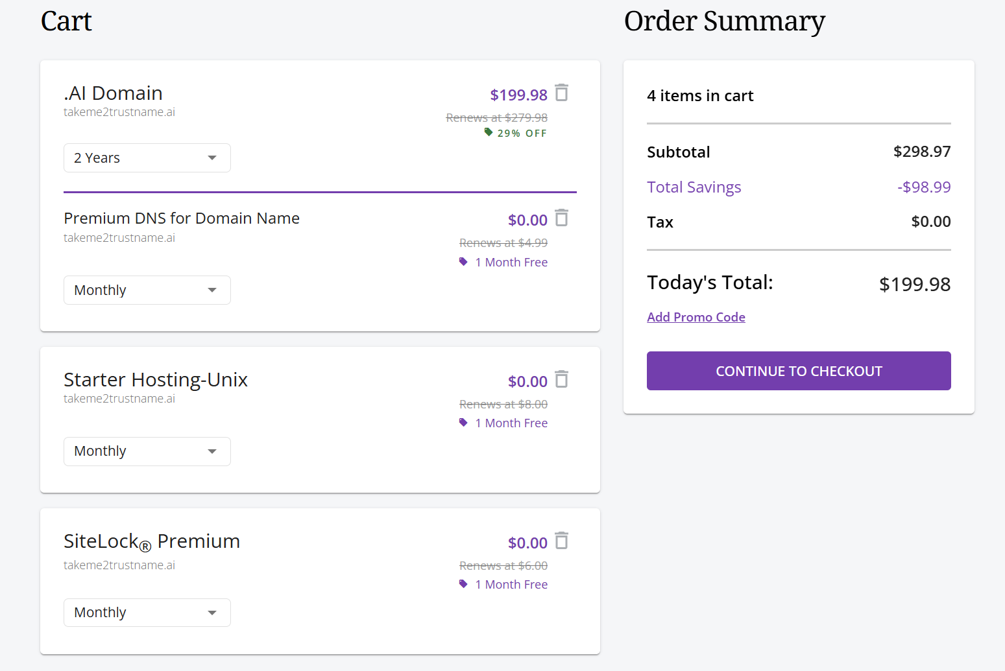Delete Starter Hosting-Unix from cart
Screen dimensions: 1005x671
(x=562, y=379)
